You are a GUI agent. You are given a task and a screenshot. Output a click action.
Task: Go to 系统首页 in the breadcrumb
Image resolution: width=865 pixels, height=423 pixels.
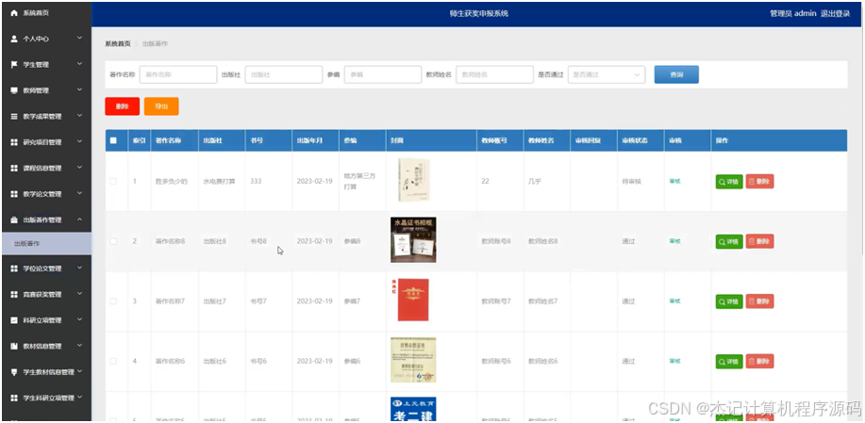pyautogui.click(x=118, y=43)
